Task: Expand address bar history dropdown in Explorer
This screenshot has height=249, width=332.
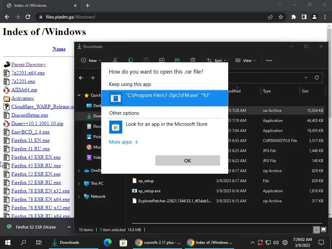Action: point(306,77)
